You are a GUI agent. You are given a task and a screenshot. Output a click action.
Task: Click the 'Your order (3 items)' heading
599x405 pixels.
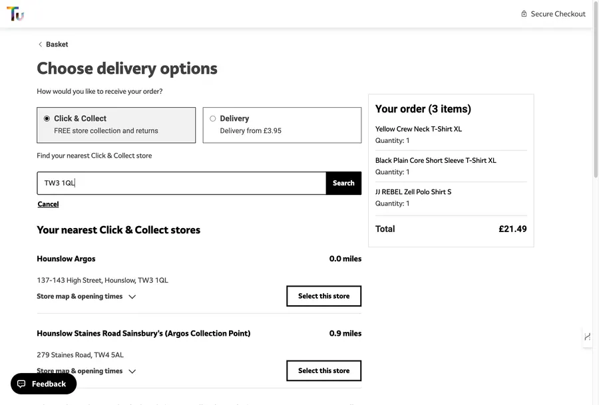(x=423, y=109)
